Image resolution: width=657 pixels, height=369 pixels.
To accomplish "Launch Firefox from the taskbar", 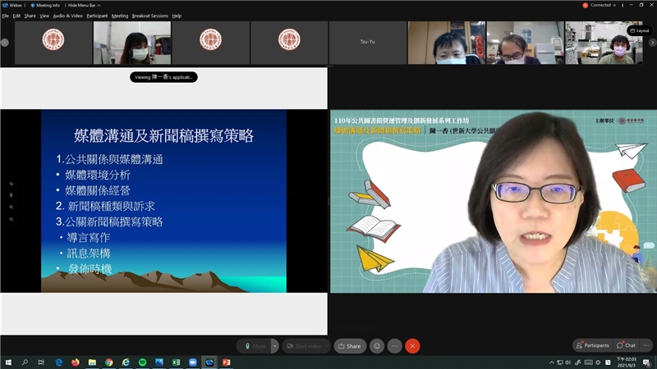I will coord(76,362).
